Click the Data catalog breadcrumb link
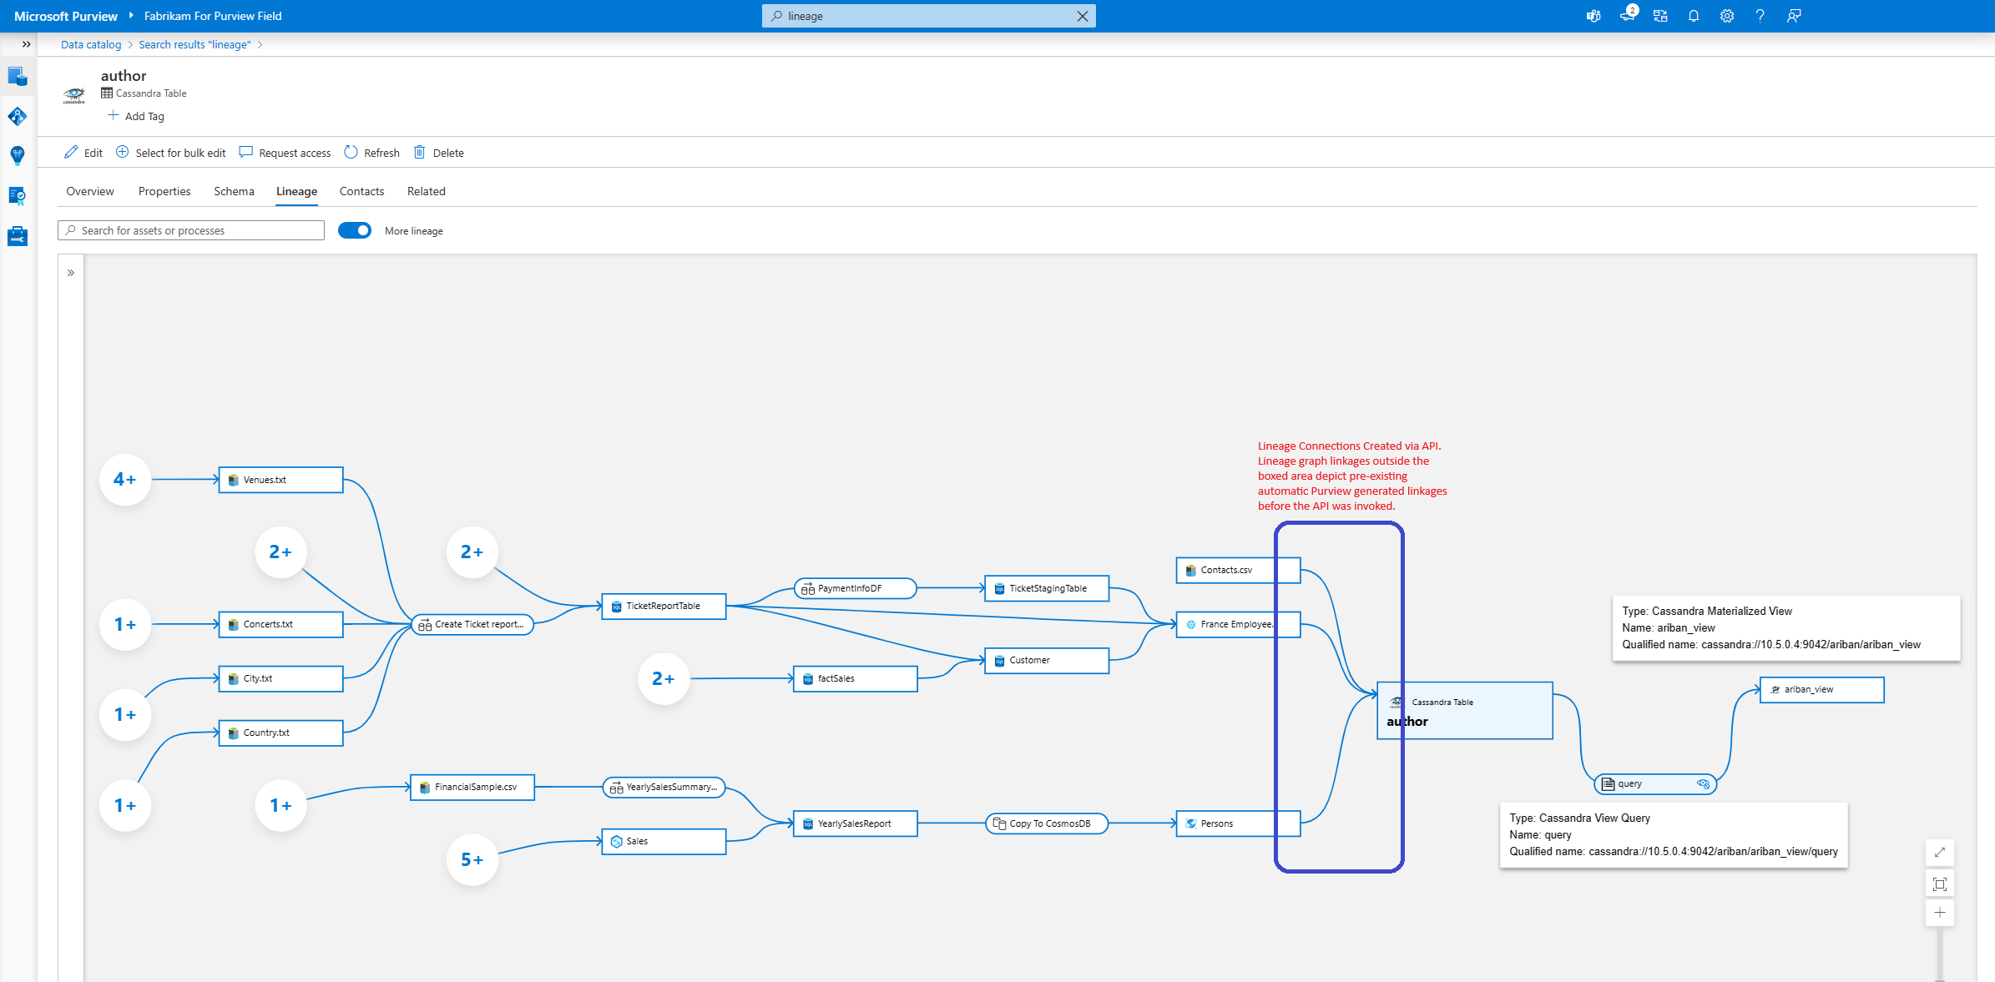 click(x=91, y=44)
